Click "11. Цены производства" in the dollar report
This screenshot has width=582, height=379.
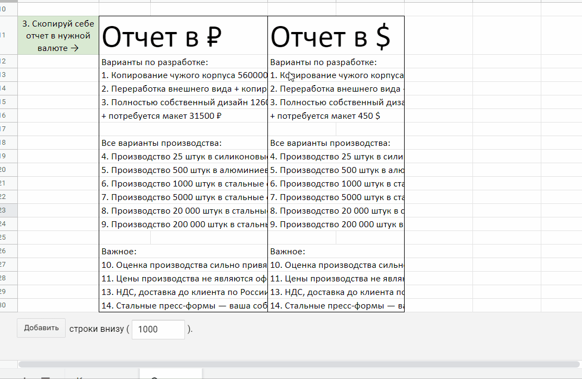coord(336,279)
